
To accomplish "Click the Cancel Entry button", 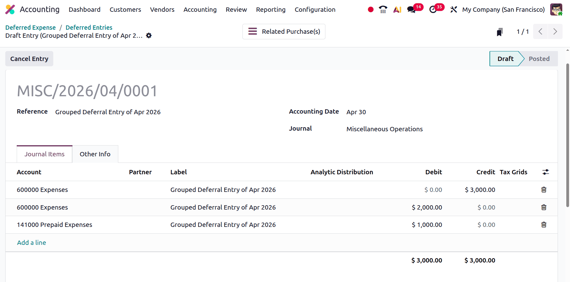I will (29, 59).
